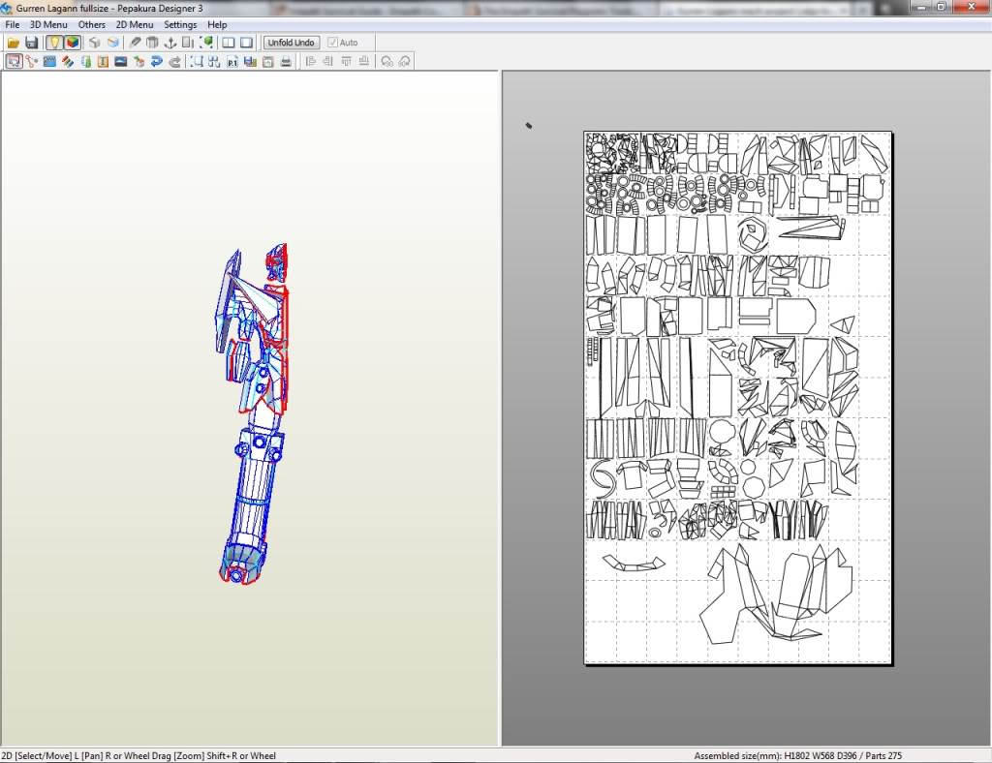Click the blue curved arrow icon
This screenshot has height=763, width=992.
tap(156, 61)
